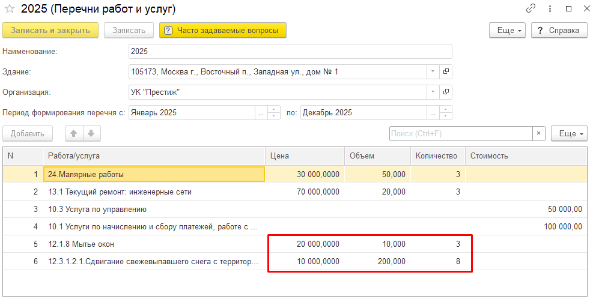The width and height of the screenshot is (593, 299).
Task: Open Часто задаваемые вопросы
Action: point(222,30)
